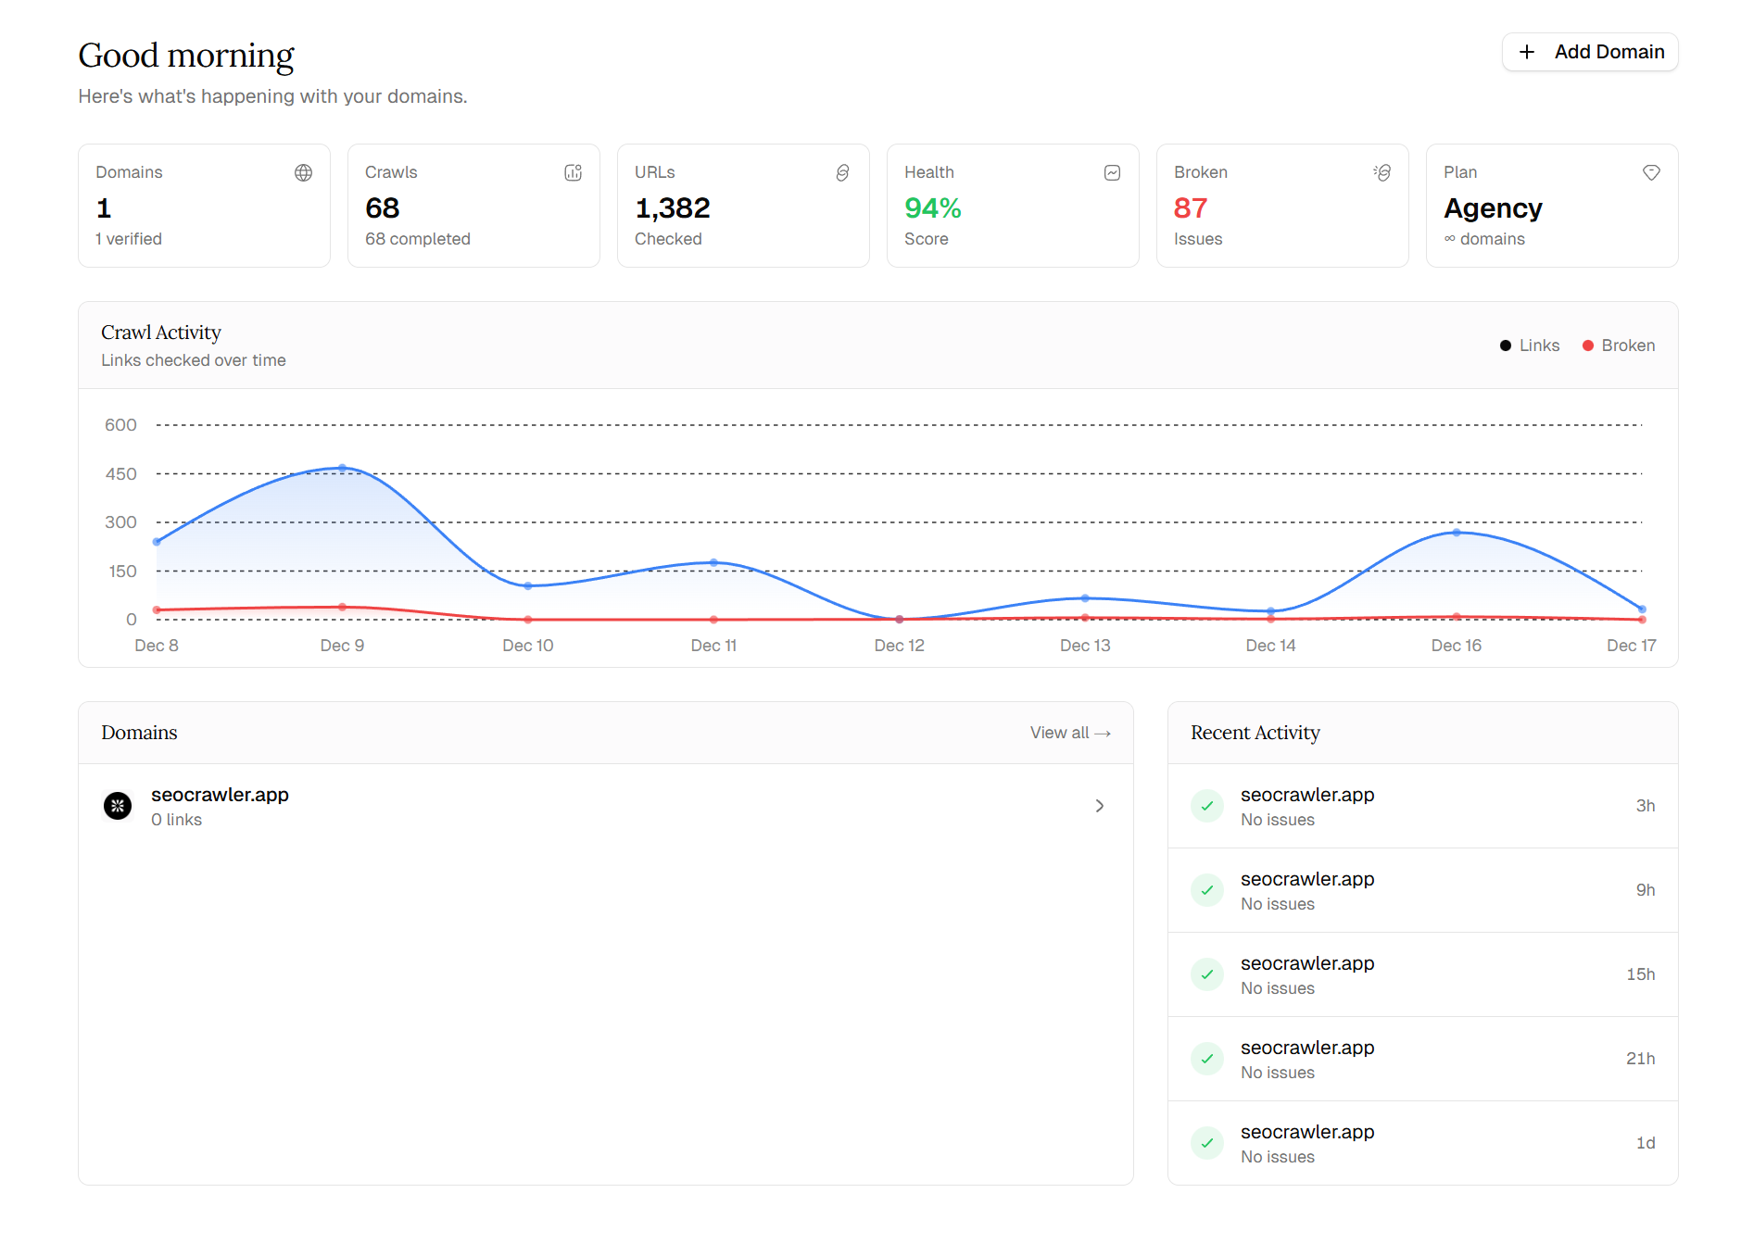This screenshot has width=1741, height=1256.
Task: Click the Dec 8 point on the red Broken line
Action: tap(157, 609)
